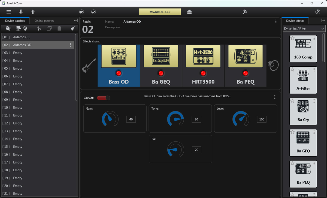Open three-dot menu on Ba Cry card
The width and height of the screenshot is (327, 198).
(x=314, y=101)
